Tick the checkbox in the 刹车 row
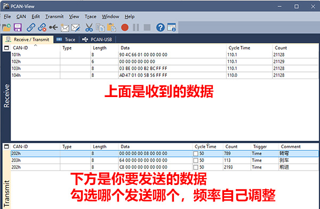Image resolution: width=320 pixels, height=209 pixels. point(196,160)
